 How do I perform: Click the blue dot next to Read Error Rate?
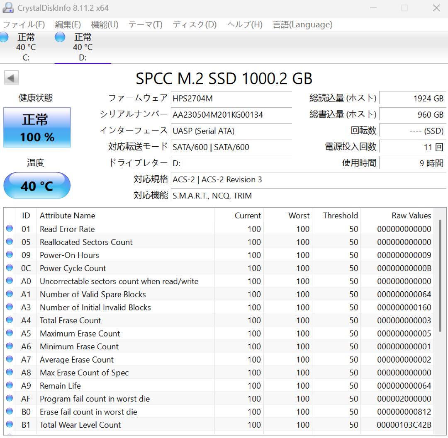[10, 229]
